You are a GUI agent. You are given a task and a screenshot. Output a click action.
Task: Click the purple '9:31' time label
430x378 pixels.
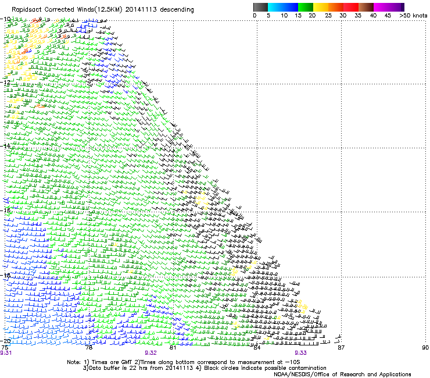click(x=6, y=353)
